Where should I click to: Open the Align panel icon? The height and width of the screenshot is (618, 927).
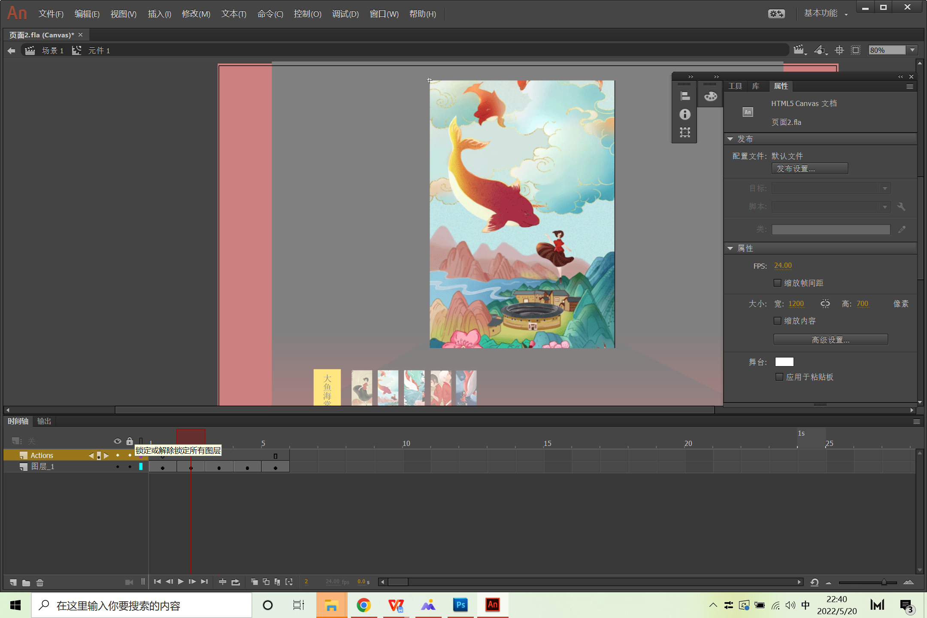tap(685, 96)
